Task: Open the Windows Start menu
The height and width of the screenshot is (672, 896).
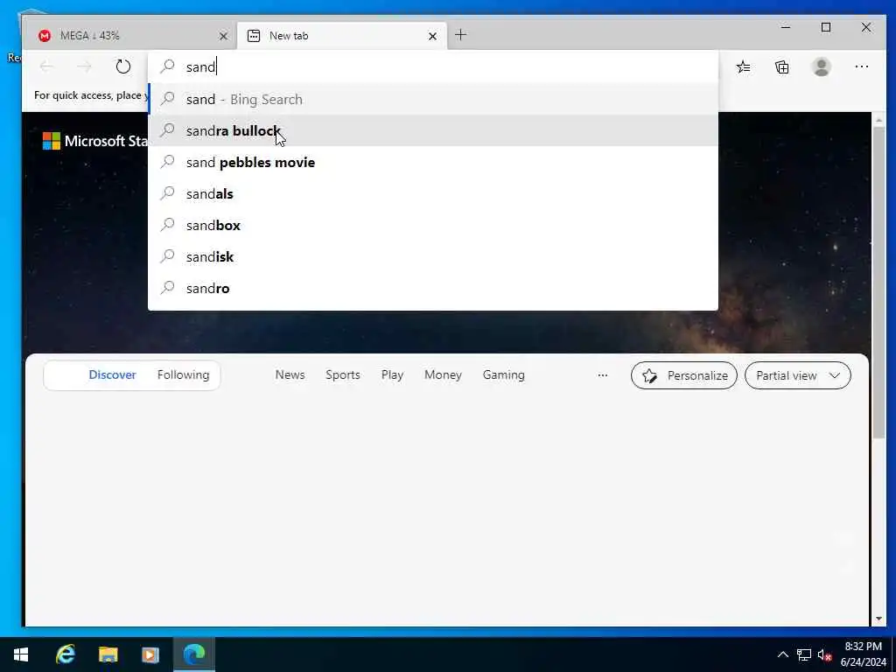Action: click(21, 654)
